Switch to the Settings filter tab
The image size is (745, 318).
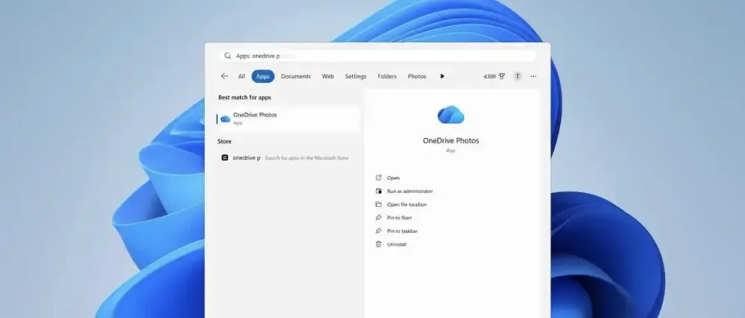pos(355,76)
